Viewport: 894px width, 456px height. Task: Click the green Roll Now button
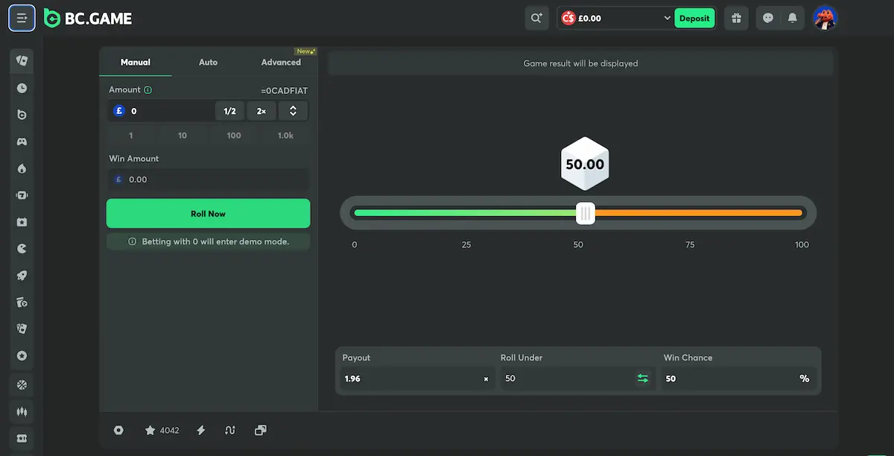208,213
